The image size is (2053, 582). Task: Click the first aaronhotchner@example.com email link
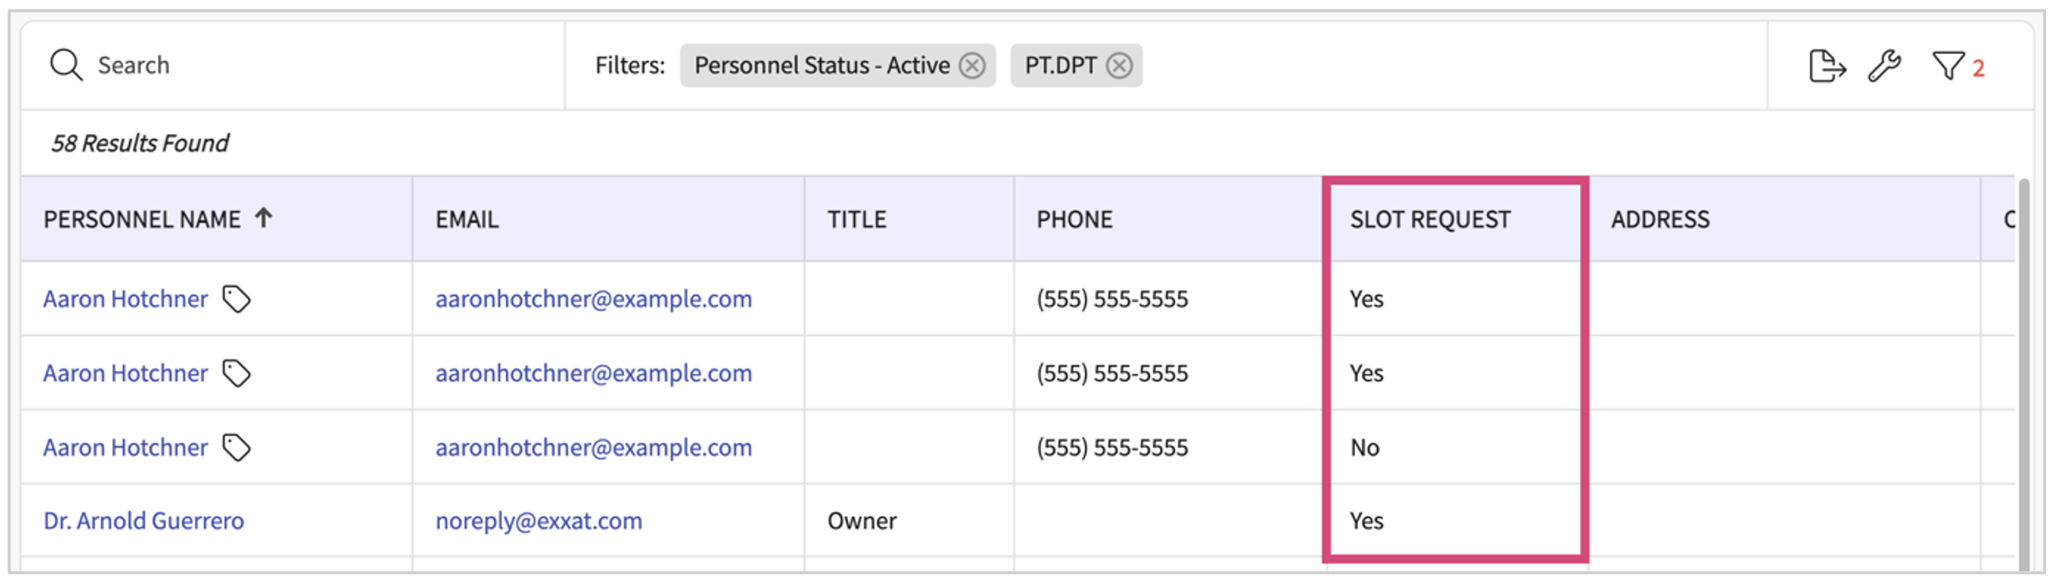(593, 300)
